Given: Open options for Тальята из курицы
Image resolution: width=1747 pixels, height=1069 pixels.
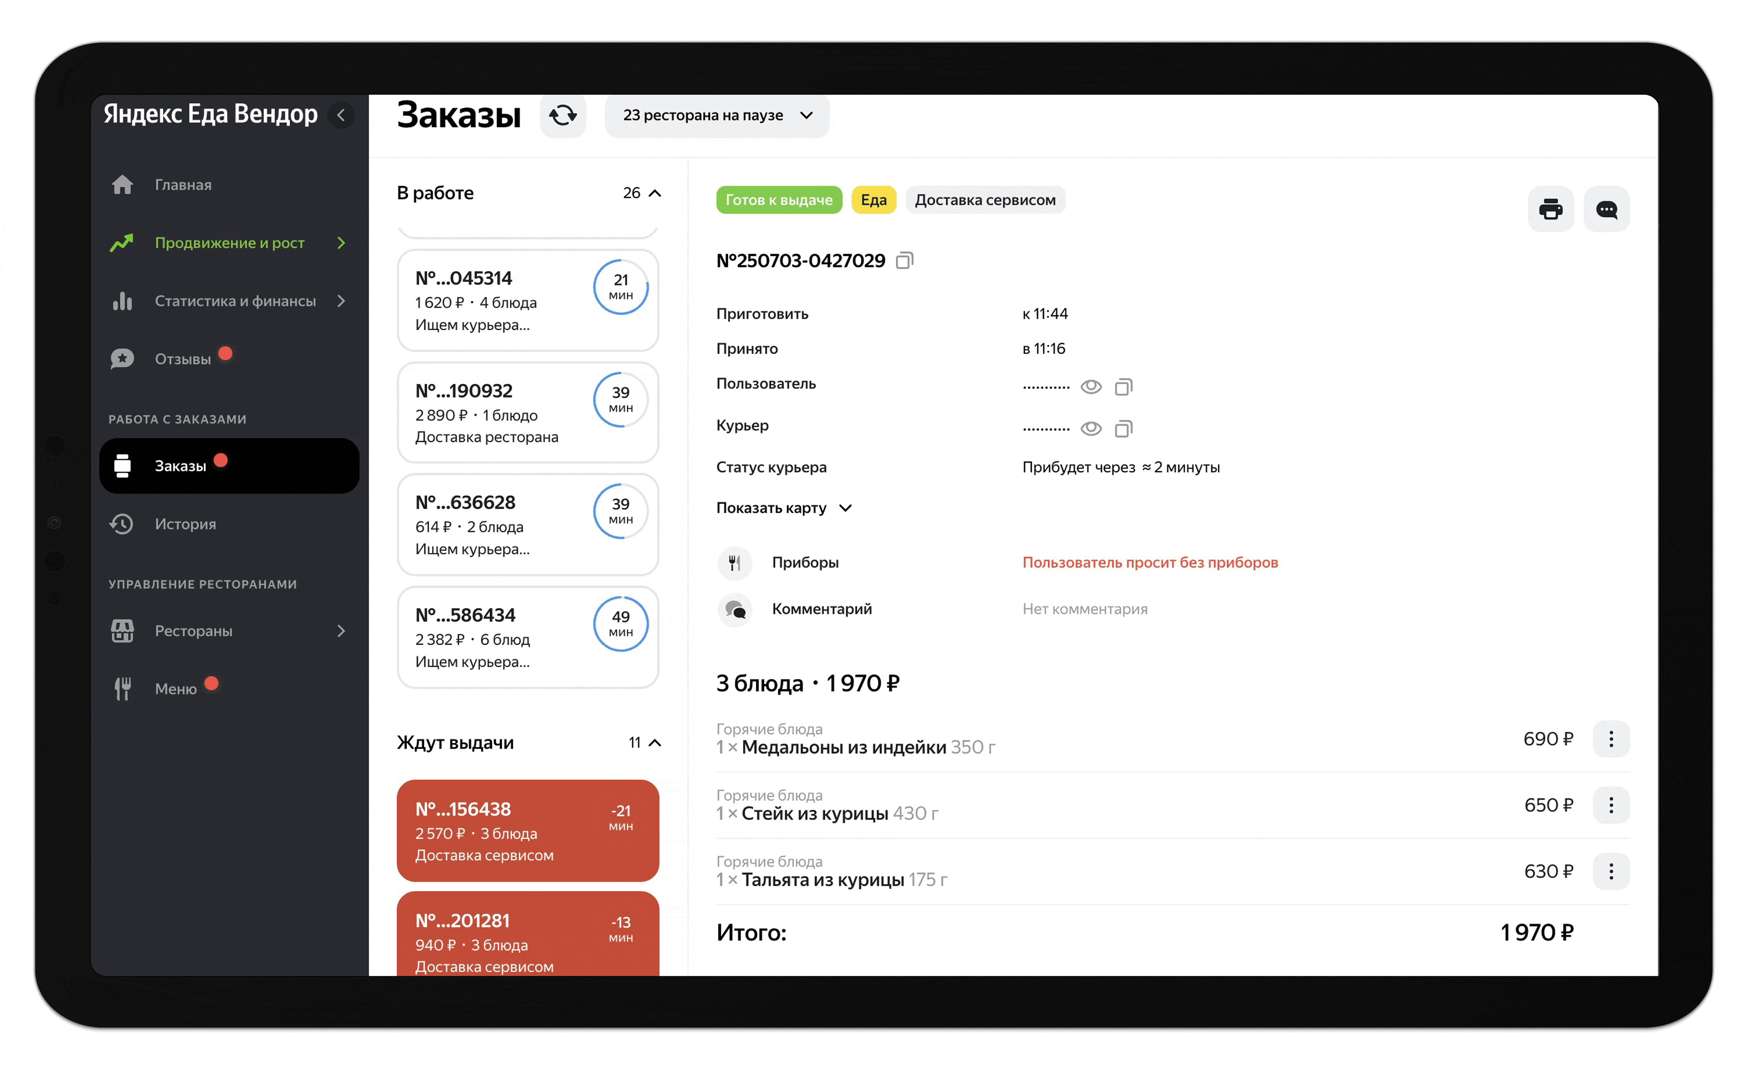Looking at the screenshot, I should click(x=1610, y=872).
